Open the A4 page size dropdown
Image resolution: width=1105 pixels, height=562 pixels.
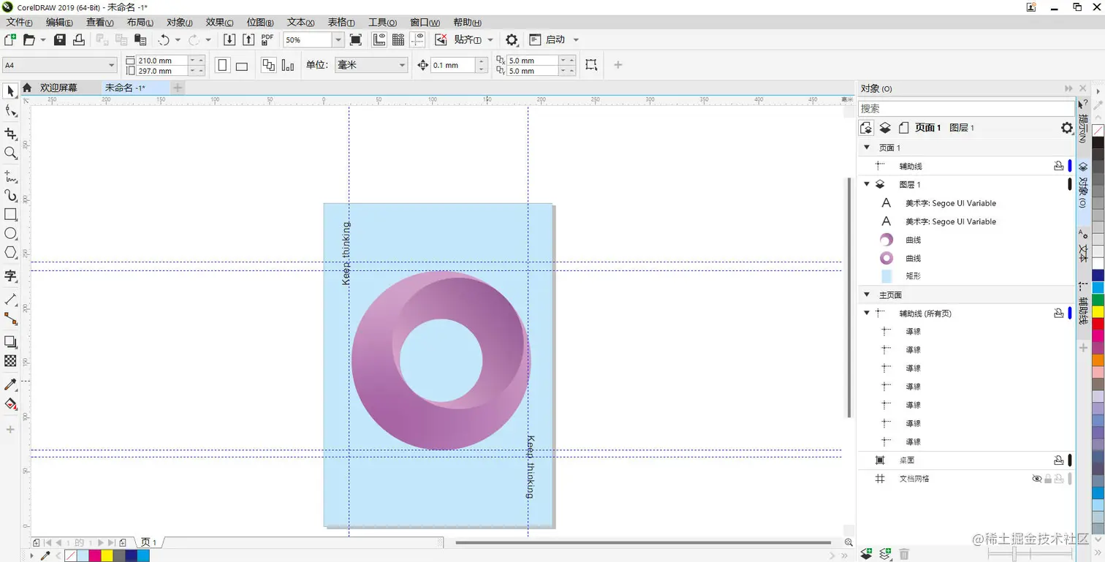pyautogui.click(x=112, y=65)
